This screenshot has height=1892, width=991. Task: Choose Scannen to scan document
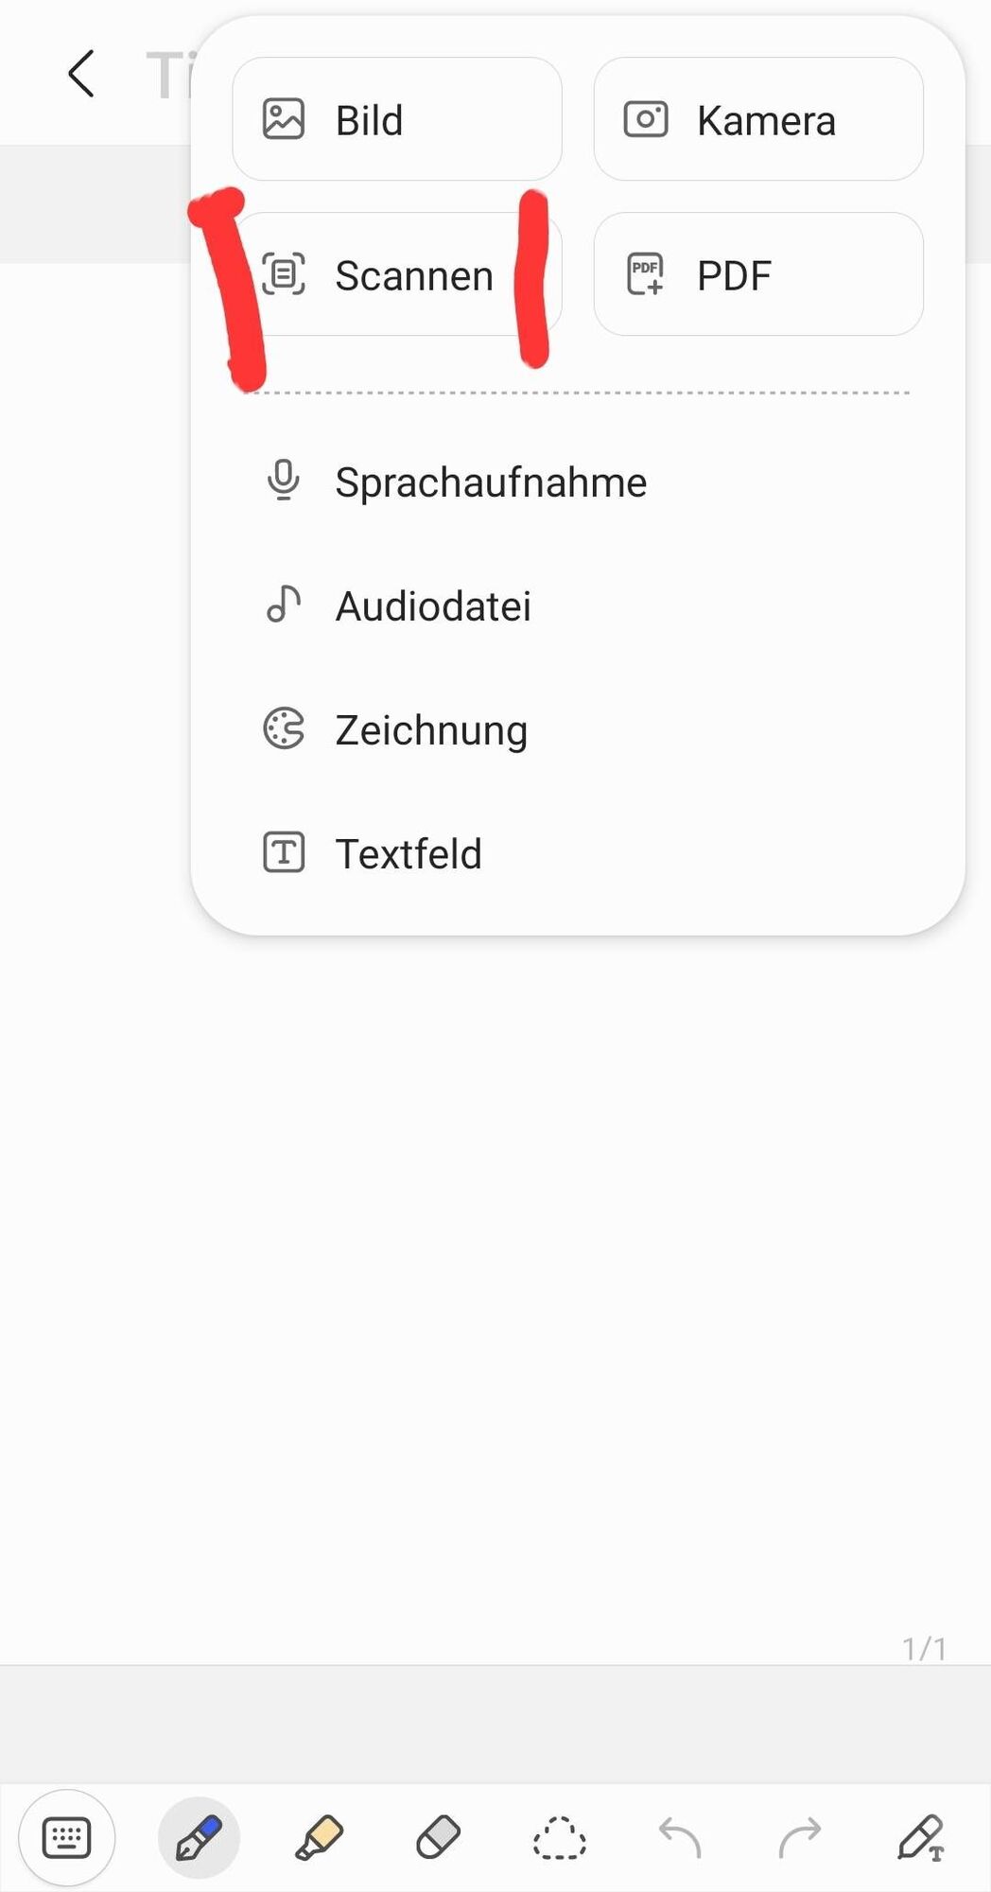tap(397, 274)
